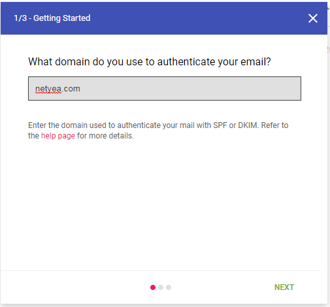The height and width of the screenshot is (307, 330).
Task: Select the first pink step indicator dot
Action: click(153, 287)
